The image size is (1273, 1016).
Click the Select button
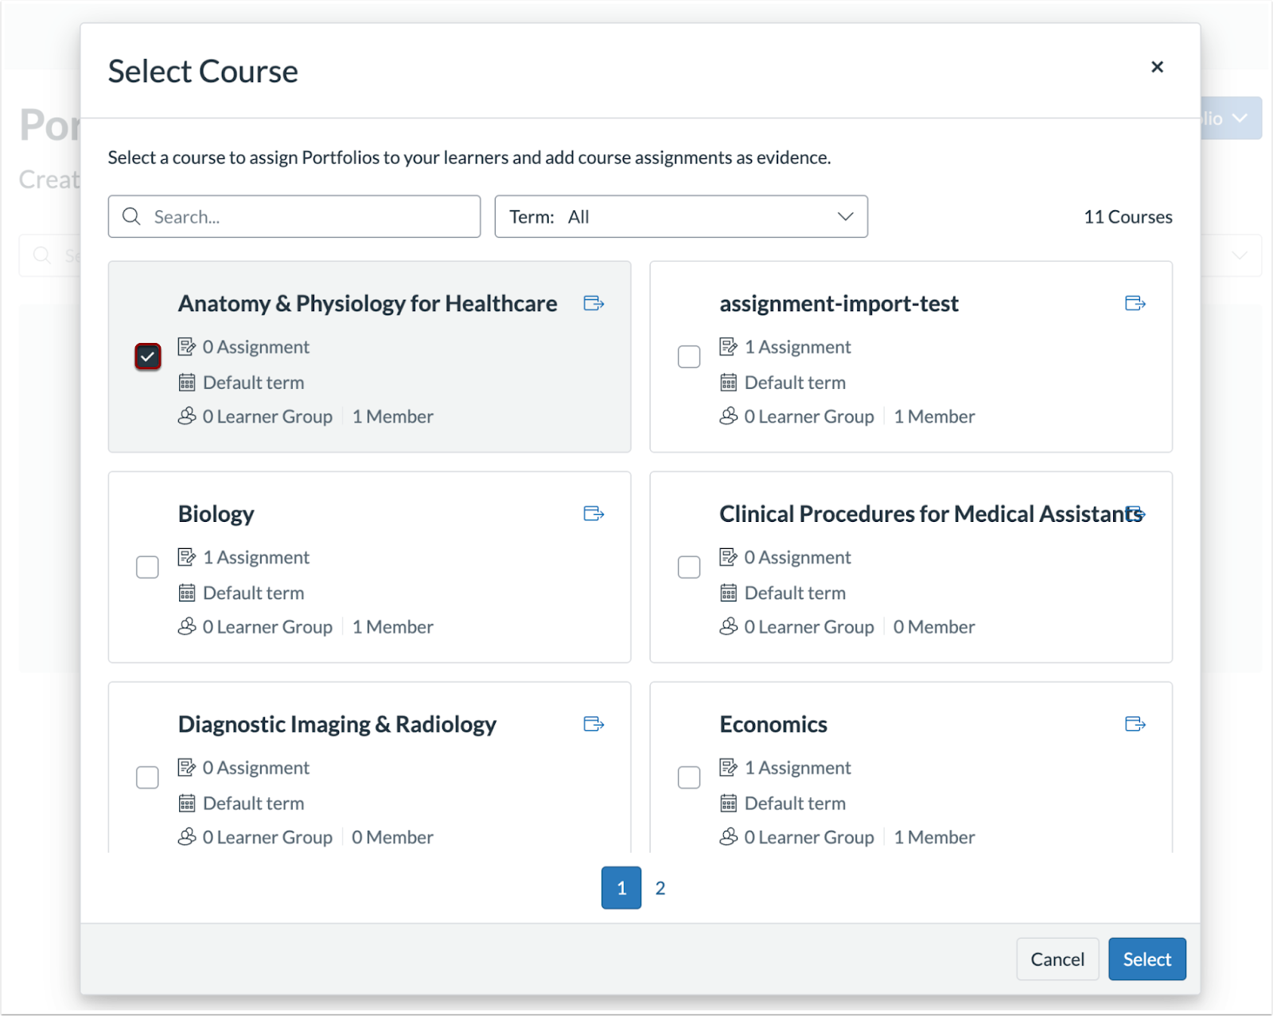coord(1146,959)
